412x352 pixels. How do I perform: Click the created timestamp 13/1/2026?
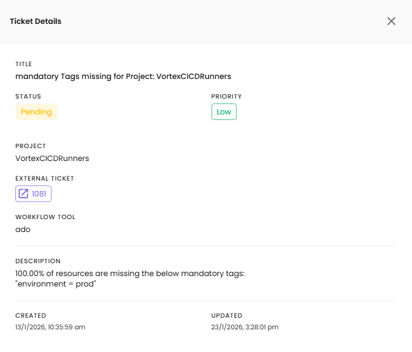50,327
